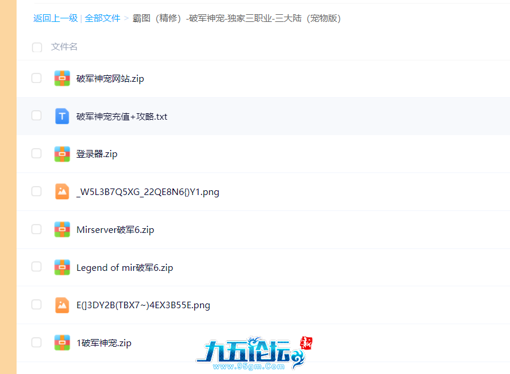The height and width of the screenshot is (374, 510).
Task: Select checkbox of Mirserver破军6.zip
Action: pyautogui.click(x=37, y=229)
